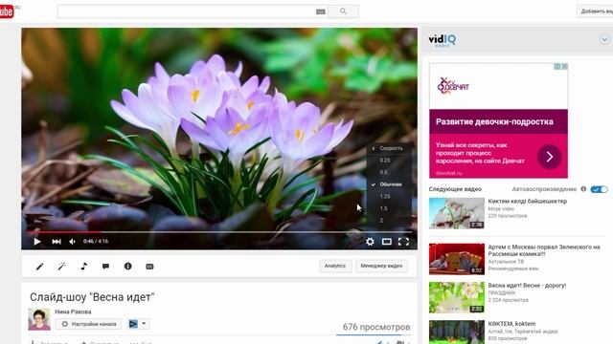Open the Көктем келді бәйшешектер title link
The width and height of the screenshot is (613, 344).
pyautogui.click(x=527, y=202)
